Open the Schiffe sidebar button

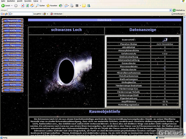[x=13, y=30]
